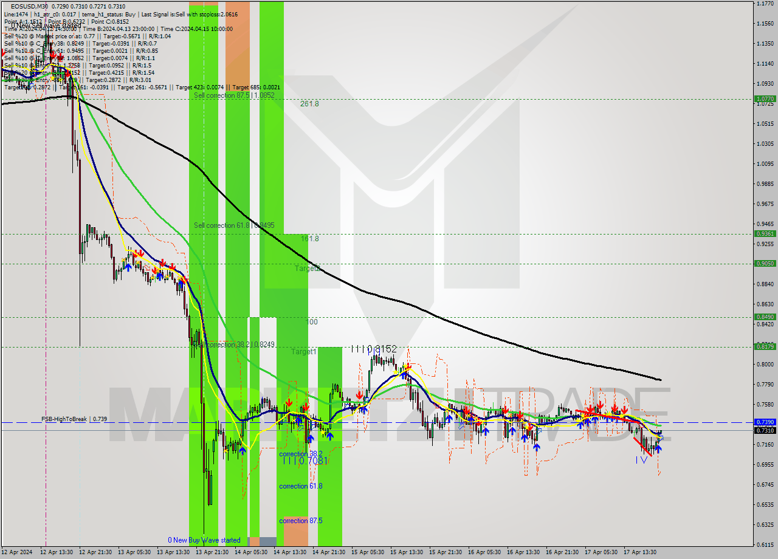
Task: Click the '13 Apr 05:30' time label
Action: coord(134,552)
